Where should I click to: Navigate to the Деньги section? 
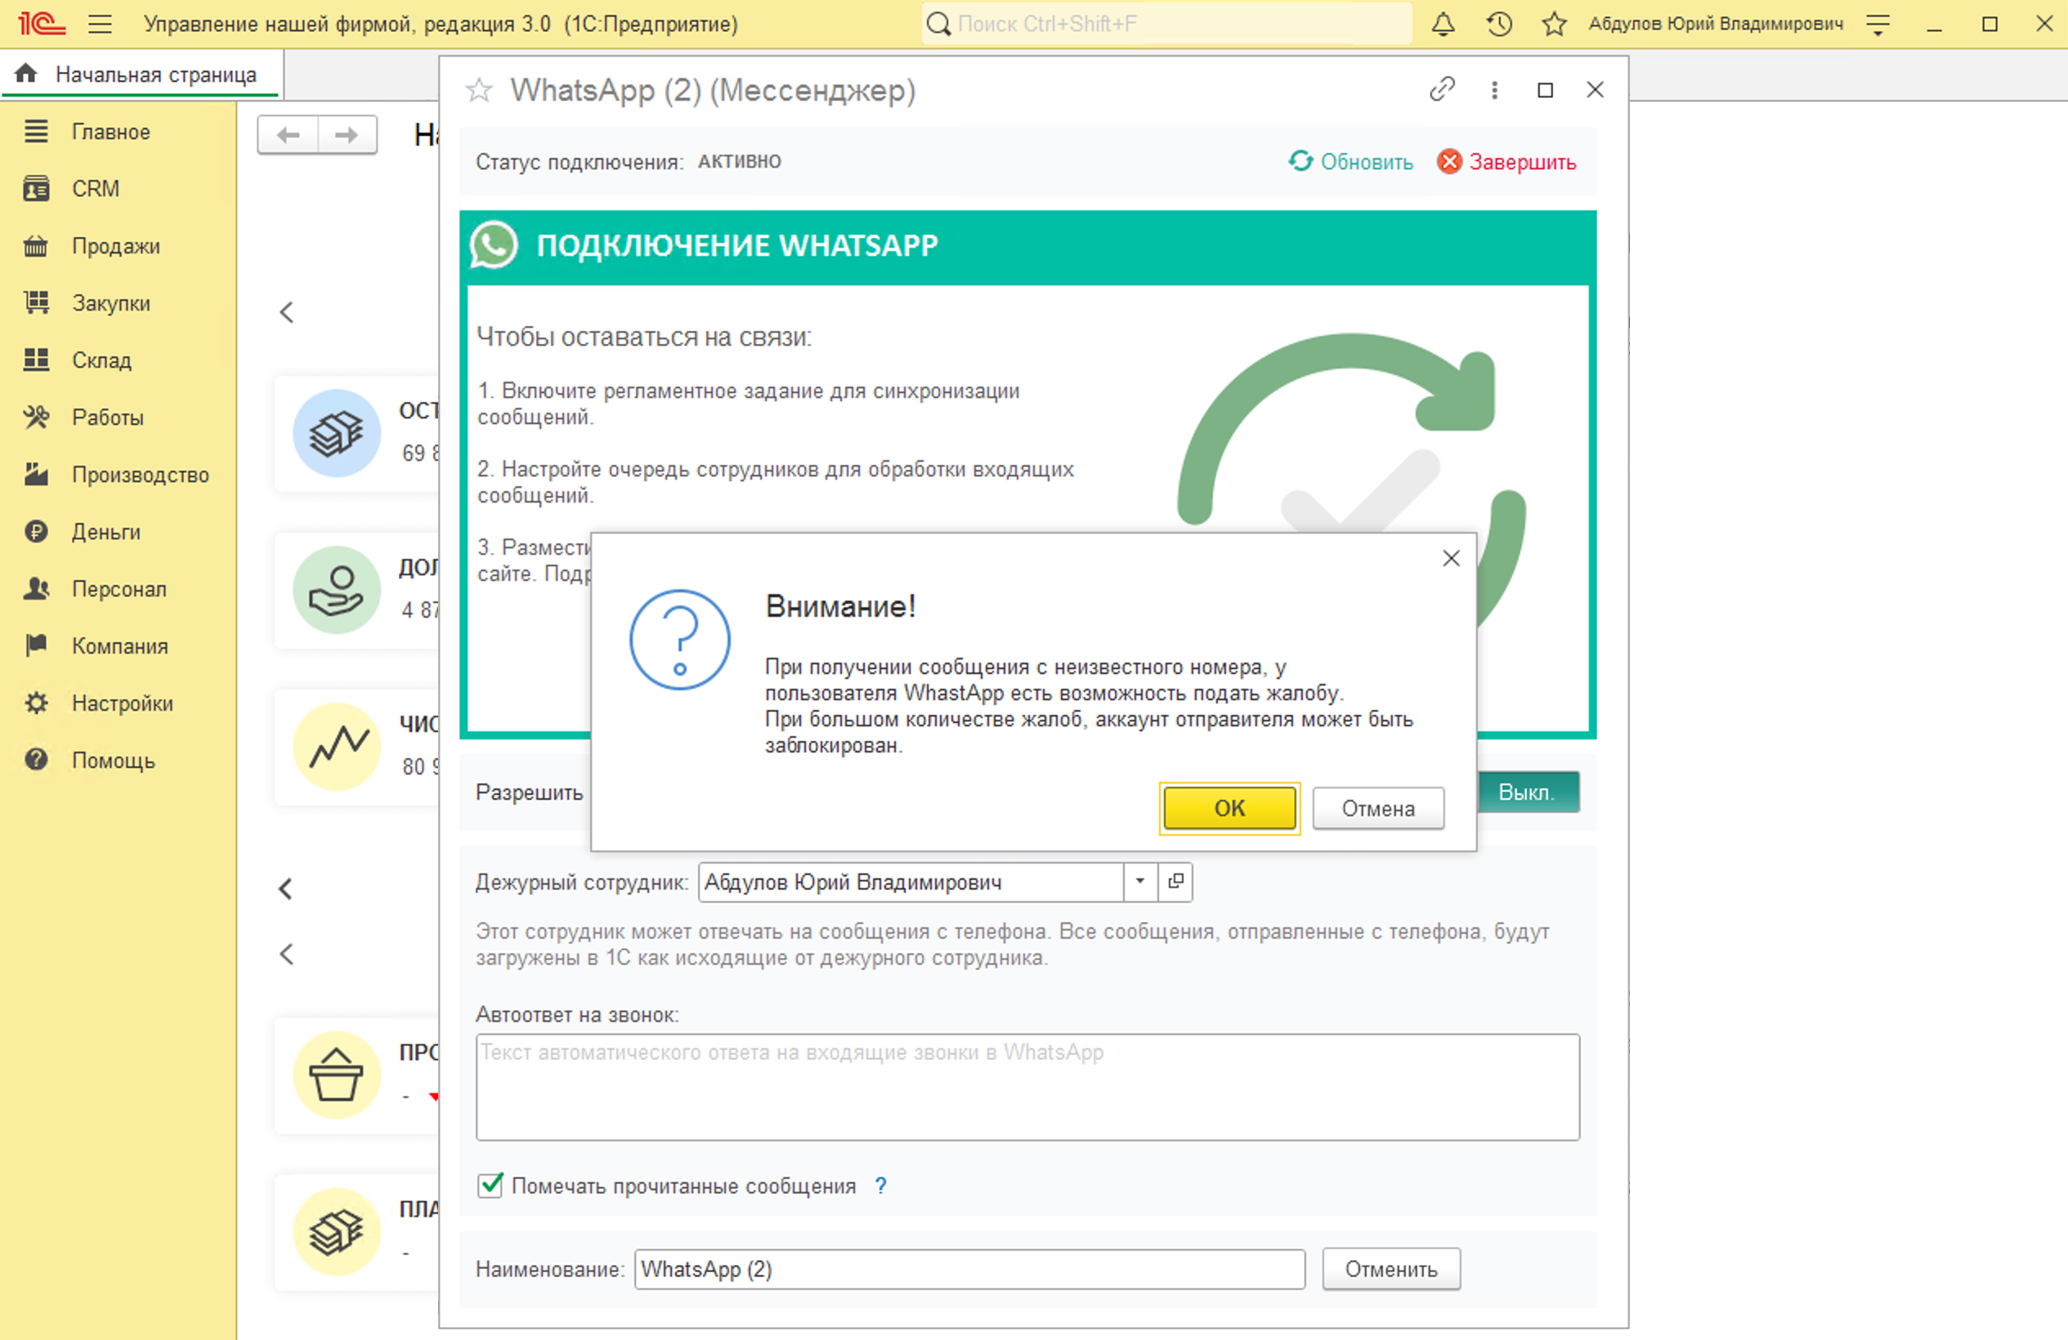tap(106, 531)
